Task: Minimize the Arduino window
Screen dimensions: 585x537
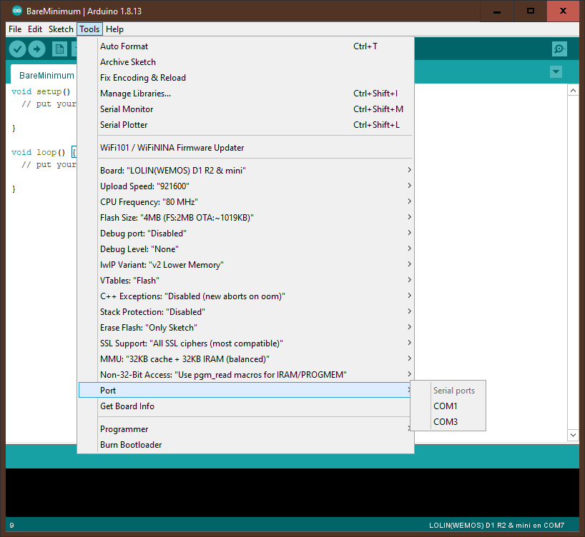Action: (x=496, y=11)
